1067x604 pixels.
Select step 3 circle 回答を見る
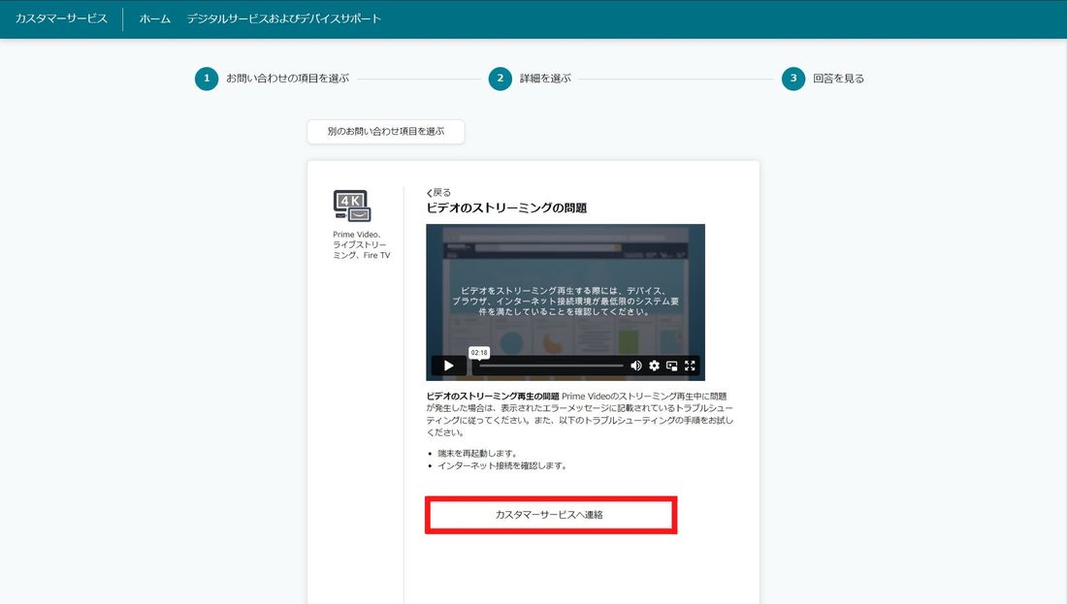[793, 79]
